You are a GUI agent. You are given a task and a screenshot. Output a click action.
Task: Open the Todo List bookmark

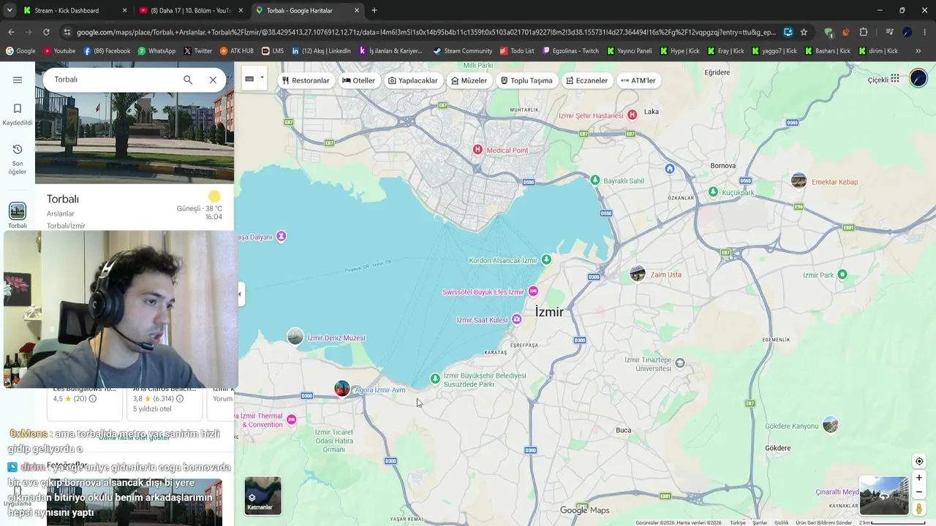(517, 51)
